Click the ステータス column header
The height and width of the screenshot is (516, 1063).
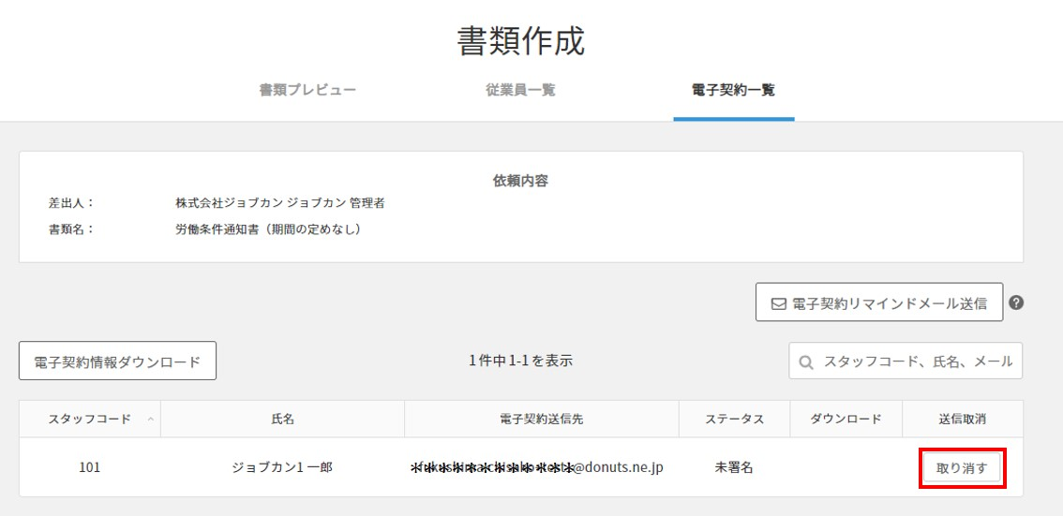734,420
